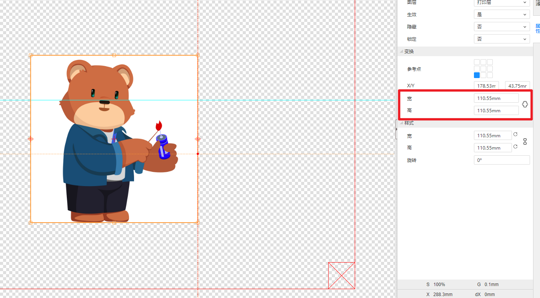Toggle the transform width-height proportion lock icon
540x298 pixels.
pos(525,104)
